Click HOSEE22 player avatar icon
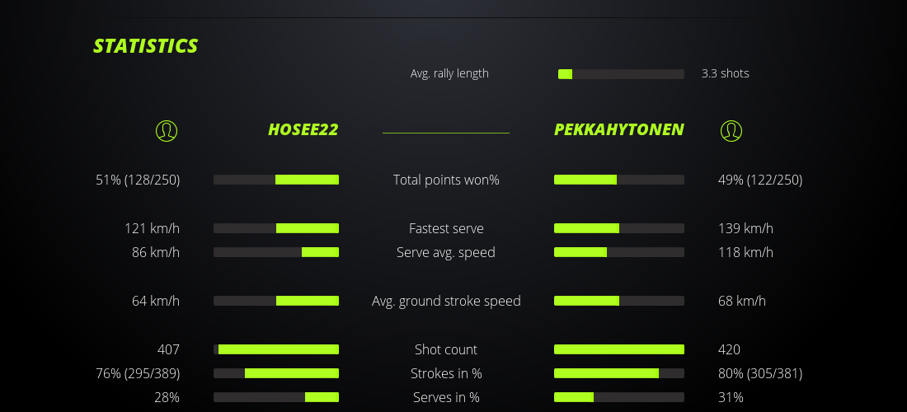907x412 pixels. (167, 130)
